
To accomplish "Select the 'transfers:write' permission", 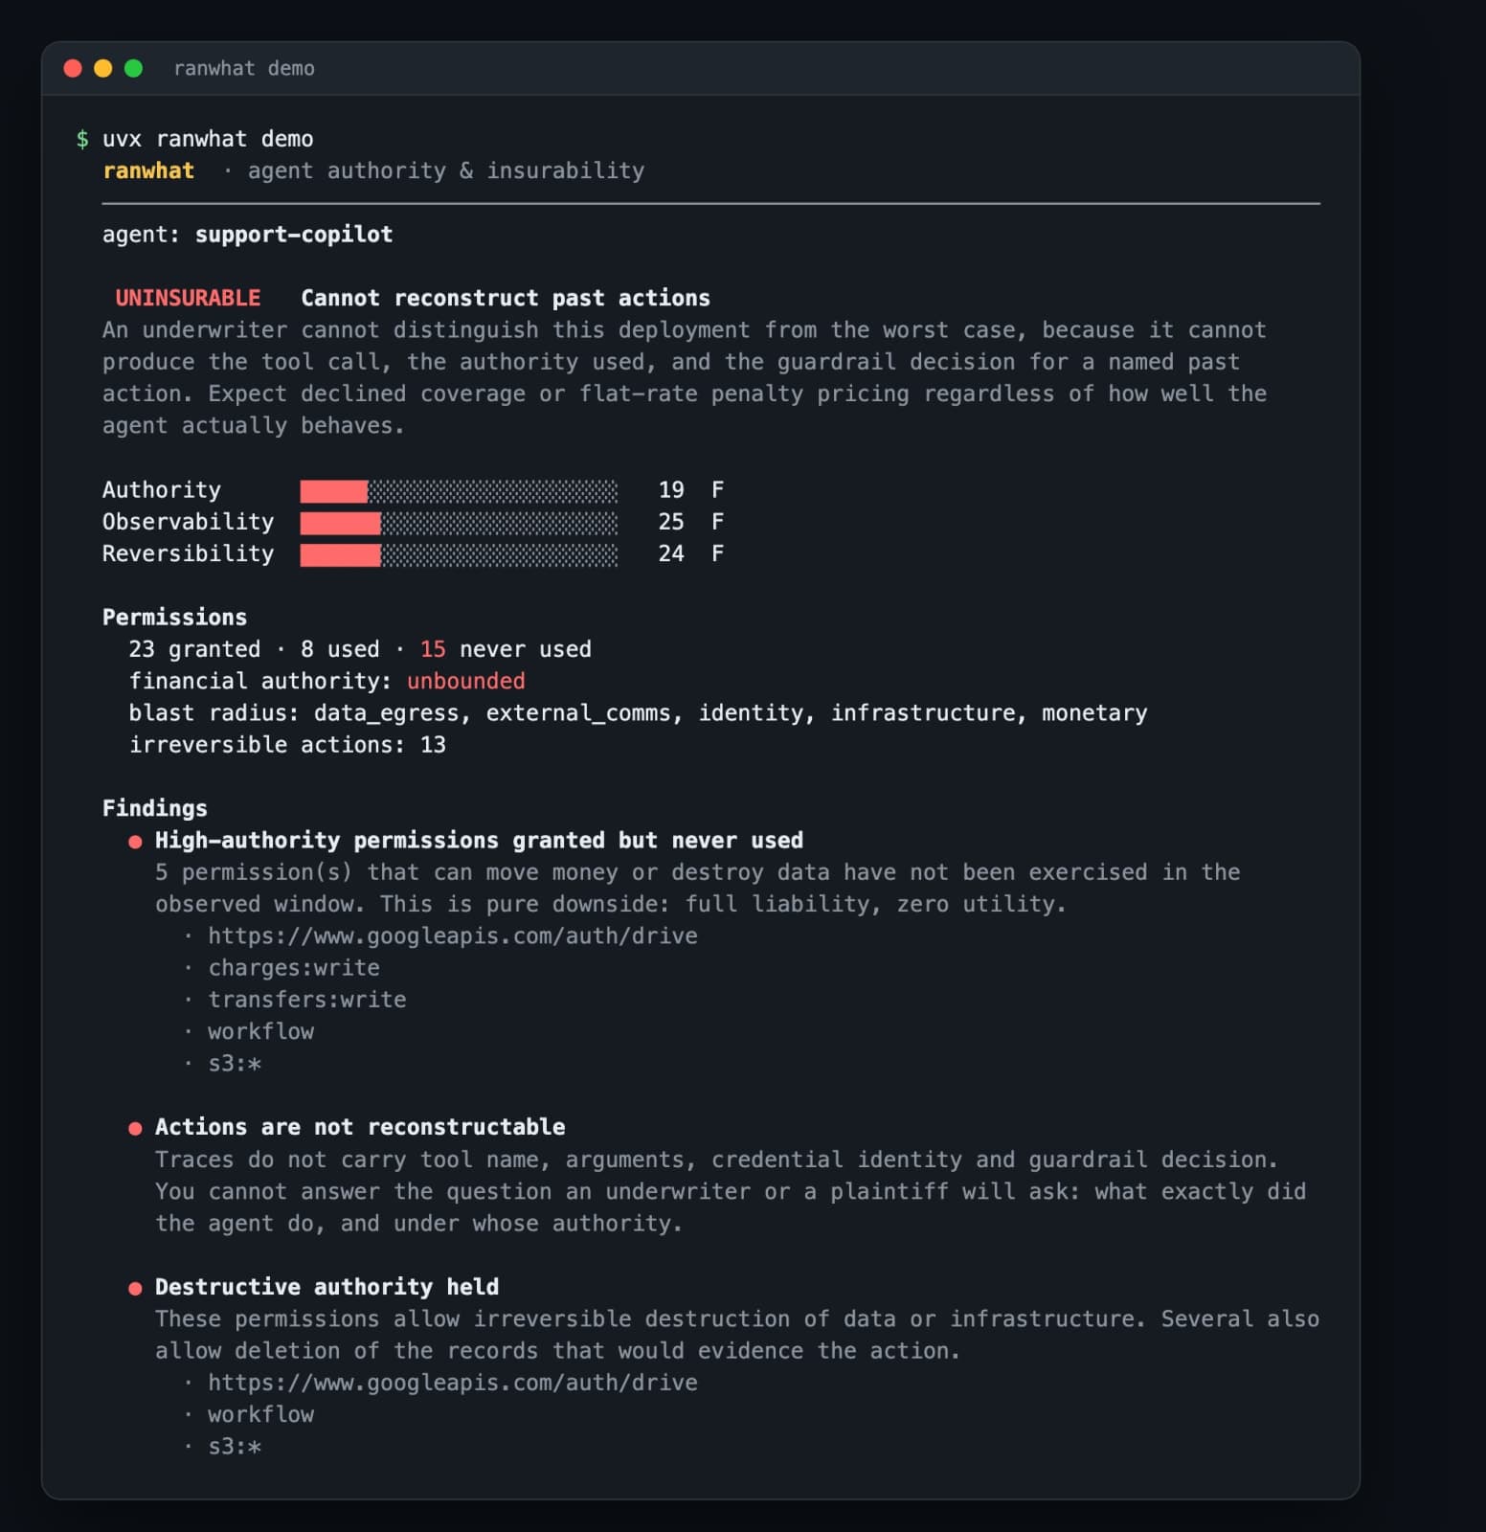I will (x=307, y=1000).
